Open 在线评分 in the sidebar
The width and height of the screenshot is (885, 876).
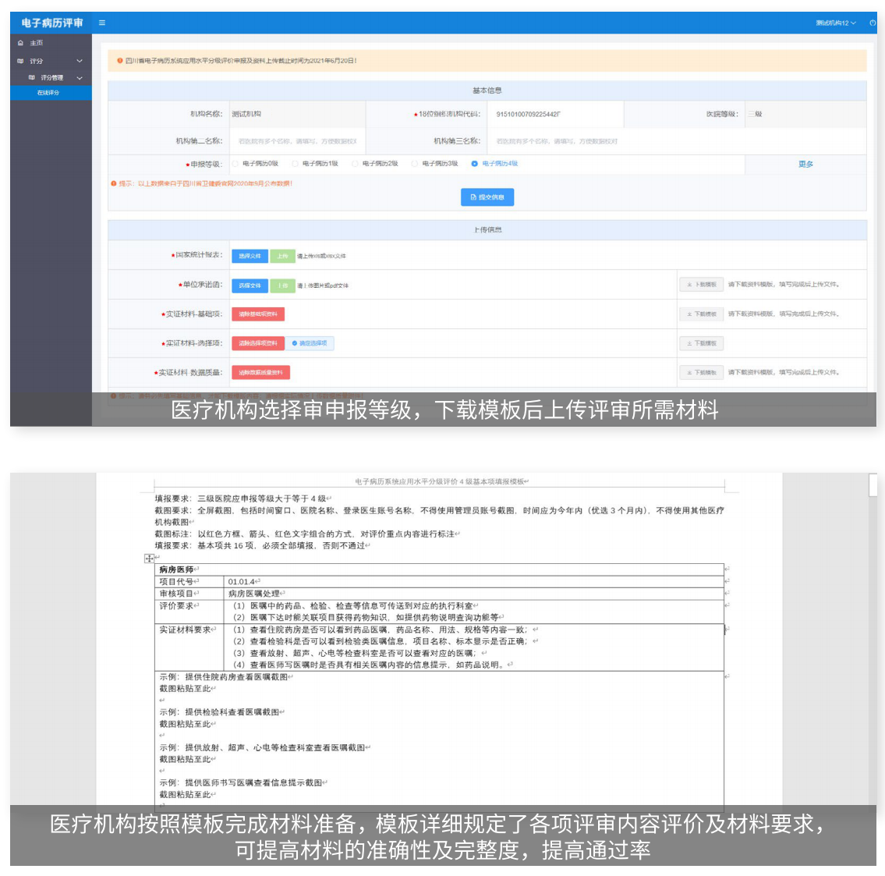(x=48, y=93)
